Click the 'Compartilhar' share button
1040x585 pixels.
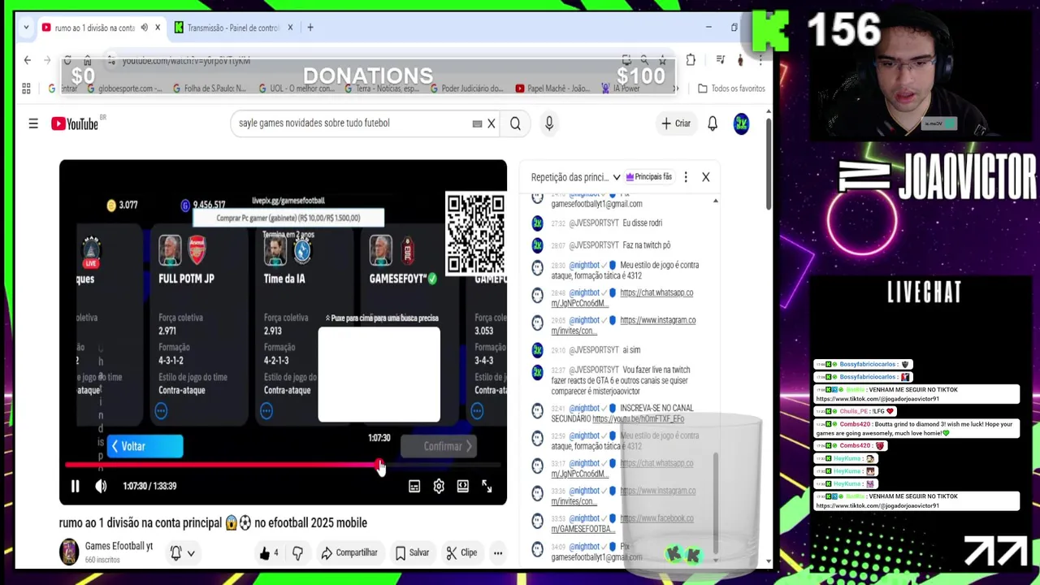pyautogui.click(x=349, y=552)
